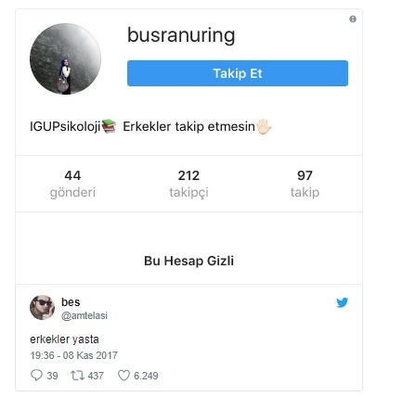Click the Bu Hesap Gizli notice
The height and width of the screenshot is (397, 416).
[188, 261]
